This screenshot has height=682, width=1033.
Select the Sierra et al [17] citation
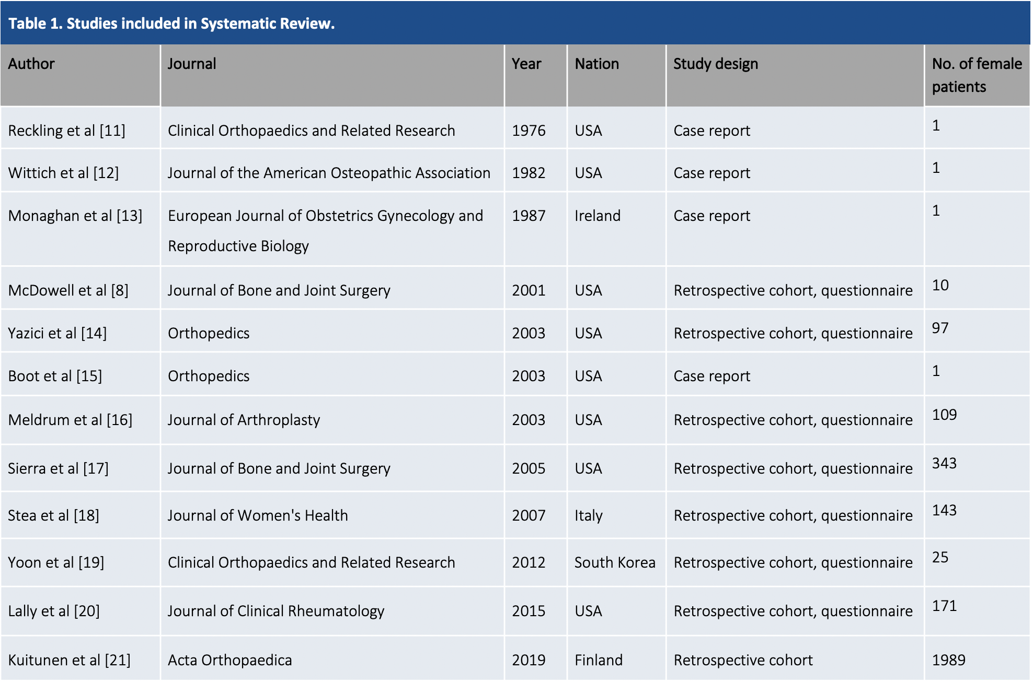pos(58,468)
